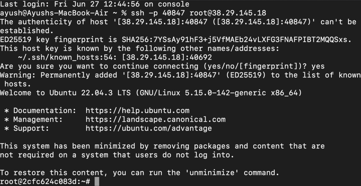Click the Warning: Permanently added line
This screenshot has width=361, height=186.
[x=180, y=79]
